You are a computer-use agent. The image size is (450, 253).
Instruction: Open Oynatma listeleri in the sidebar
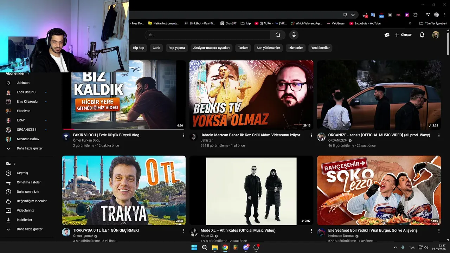27,182
